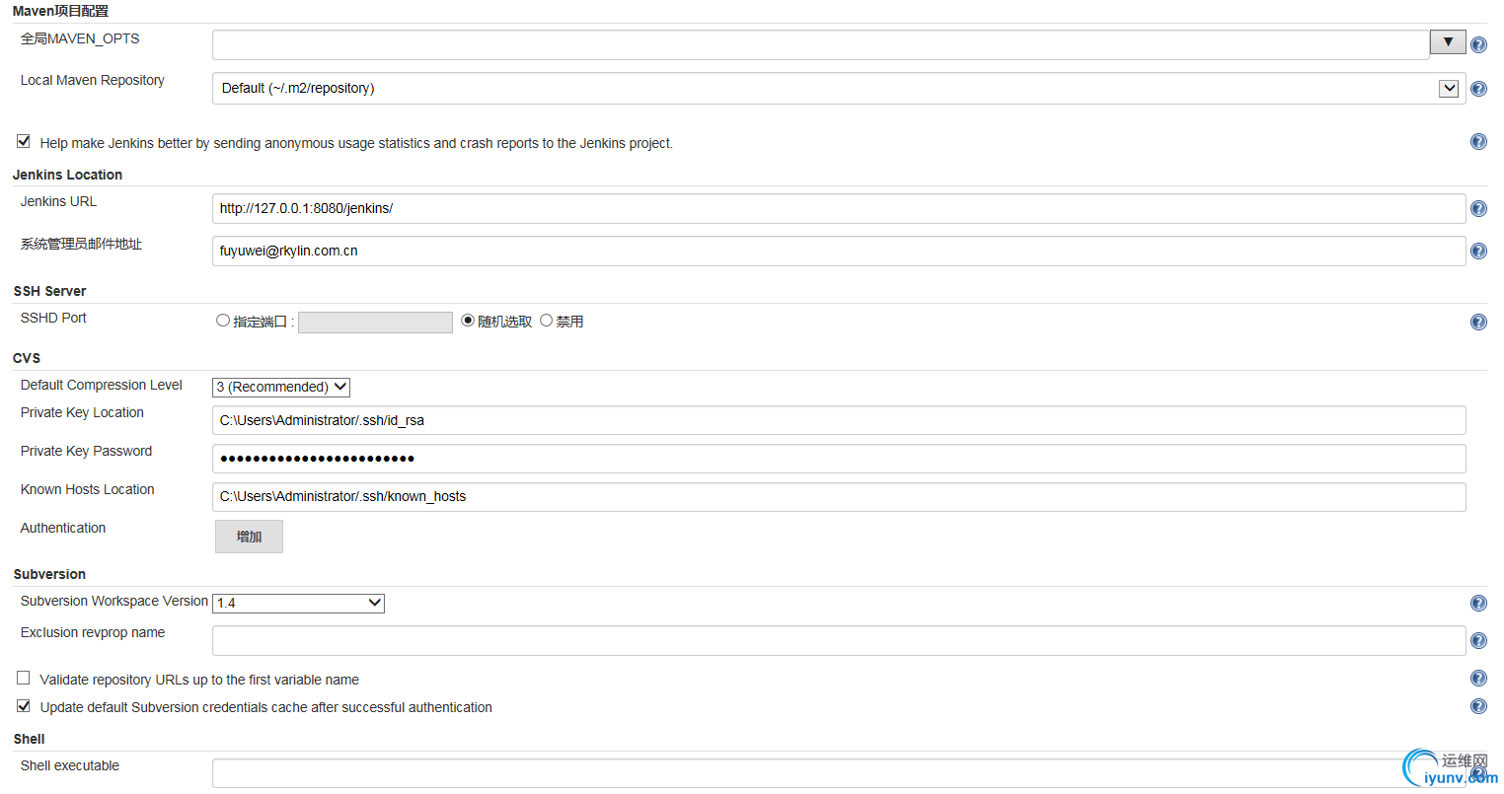Click the Private Key Password label
Image resolution: width=1504 pixels, height=794 pixels.
coord(87,451)
